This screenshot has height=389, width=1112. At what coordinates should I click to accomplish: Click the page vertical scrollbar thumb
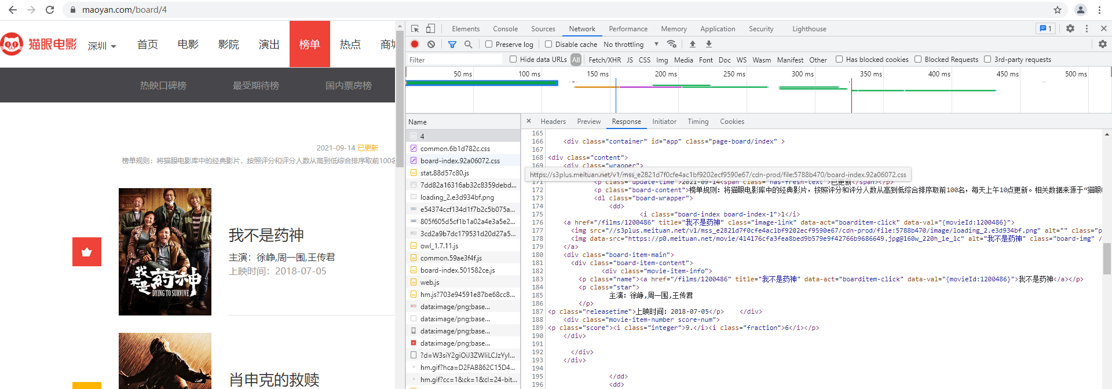click(400, 100)
